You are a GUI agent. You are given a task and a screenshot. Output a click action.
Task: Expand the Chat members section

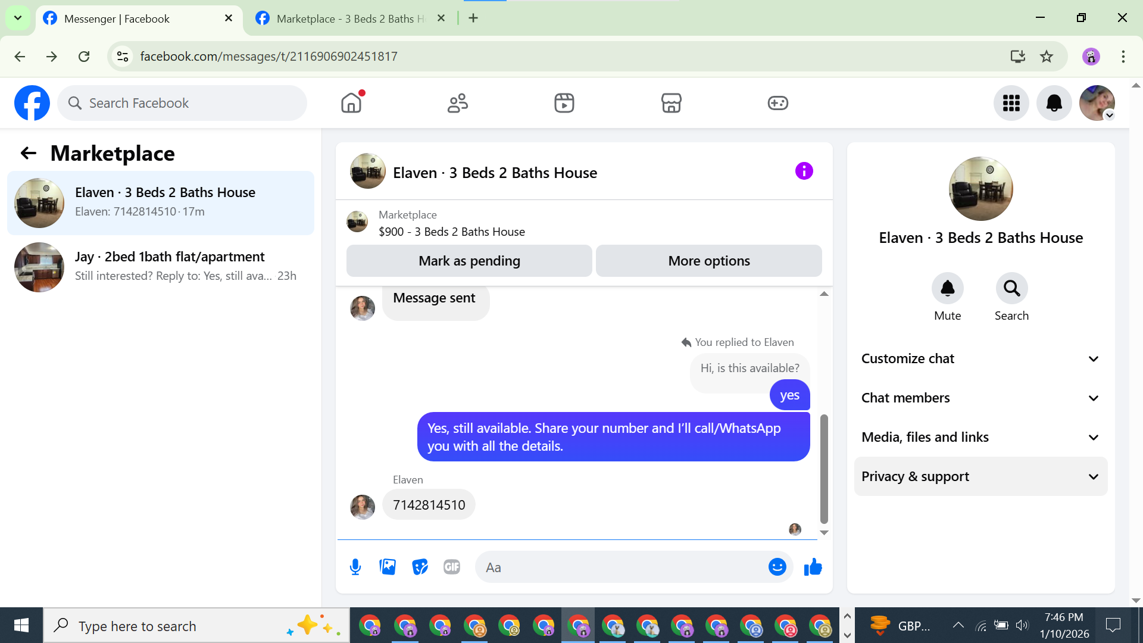point(980,398)
